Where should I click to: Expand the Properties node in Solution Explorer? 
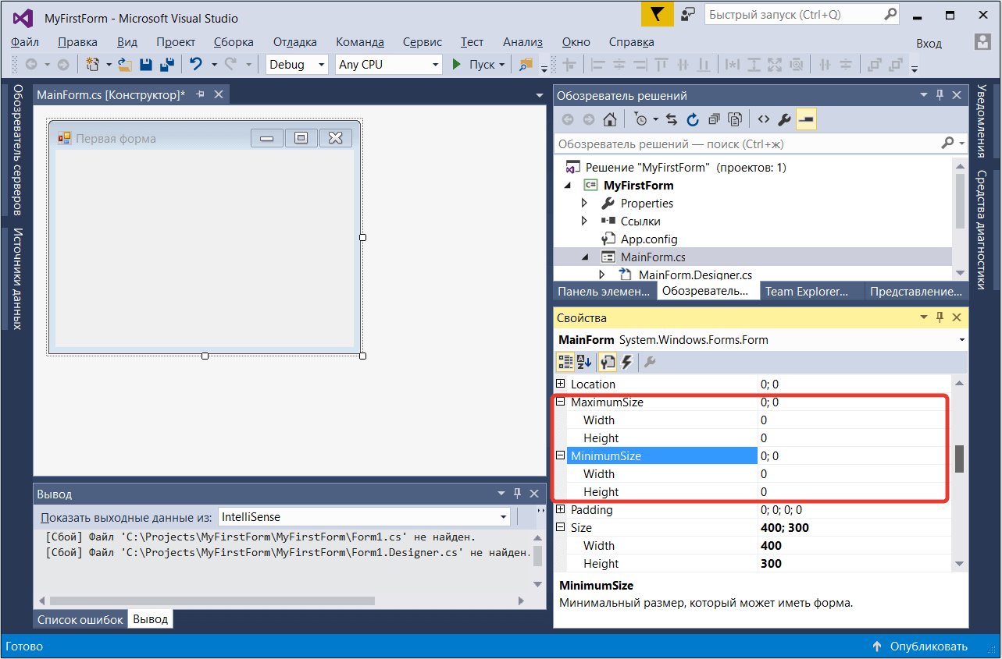[584, 204]
